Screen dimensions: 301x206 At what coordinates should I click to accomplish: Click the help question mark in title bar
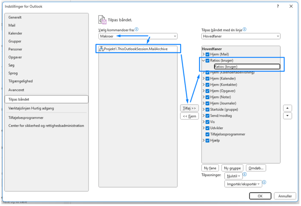coord(278,6)
